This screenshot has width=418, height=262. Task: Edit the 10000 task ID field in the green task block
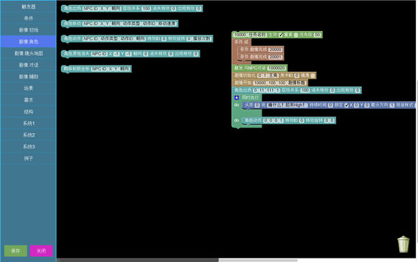click(240, 35)
